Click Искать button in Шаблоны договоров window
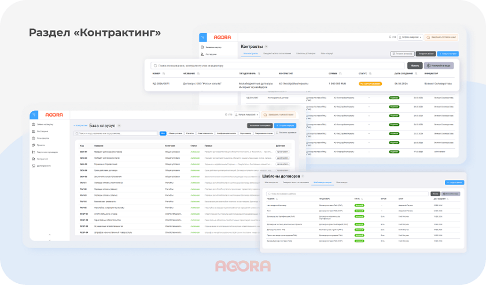Image resolution: width=486 pixels, height=285 pixels. (x=436, y=194)
